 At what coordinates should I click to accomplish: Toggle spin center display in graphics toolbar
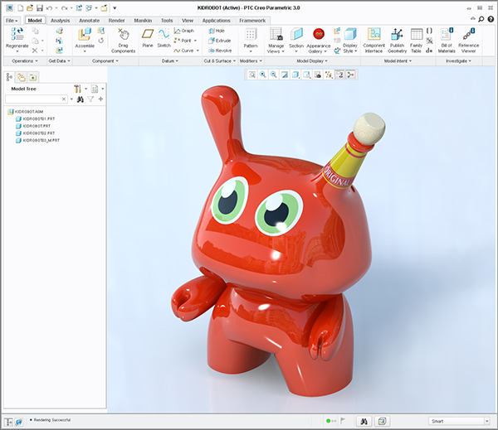click(350, 75)
